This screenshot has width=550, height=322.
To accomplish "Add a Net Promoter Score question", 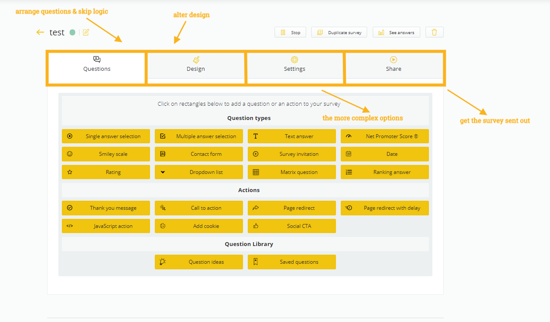I will (385, 136).
